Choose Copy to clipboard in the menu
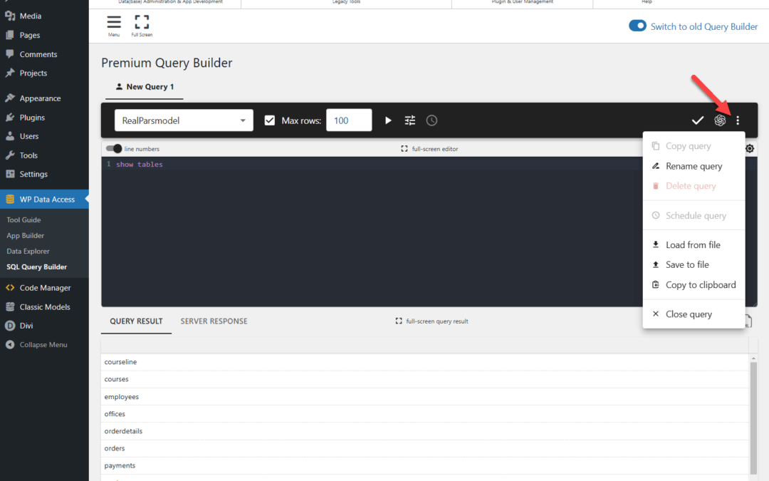 click(694, 284)
